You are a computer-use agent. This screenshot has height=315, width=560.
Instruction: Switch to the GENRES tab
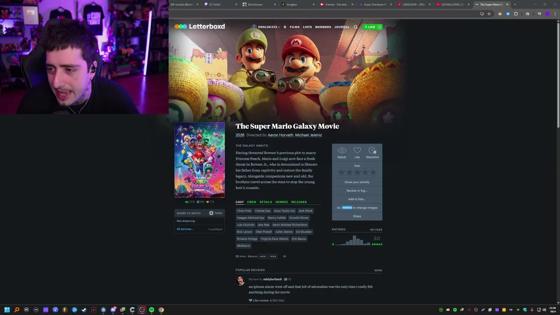click(x=282, y=202)
